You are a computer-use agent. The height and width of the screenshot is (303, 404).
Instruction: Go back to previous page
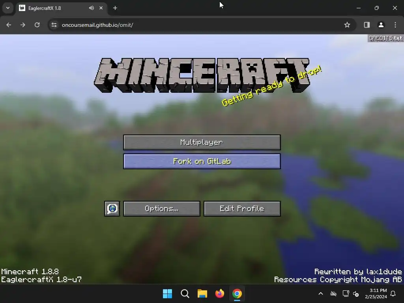coord(9,25)
